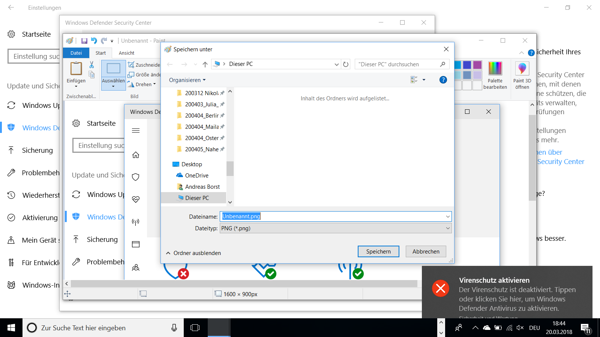600x337 pixels.
Task: Click the scissors Cut icon in Paint
Action: coord(91,65)
